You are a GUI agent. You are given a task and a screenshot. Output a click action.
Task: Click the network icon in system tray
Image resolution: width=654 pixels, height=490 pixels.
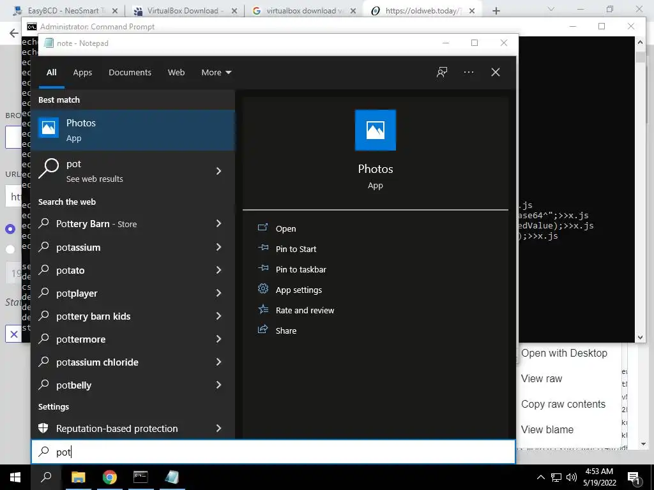click(556, 477)
